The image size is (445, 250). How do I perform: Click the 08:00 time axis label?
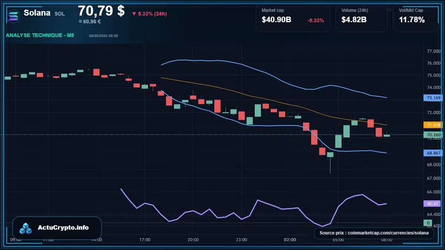387,240
